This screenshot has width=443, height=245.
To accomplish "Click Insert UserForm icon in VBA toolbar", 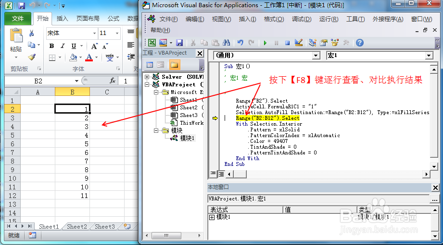I will [x=163, y=43].
